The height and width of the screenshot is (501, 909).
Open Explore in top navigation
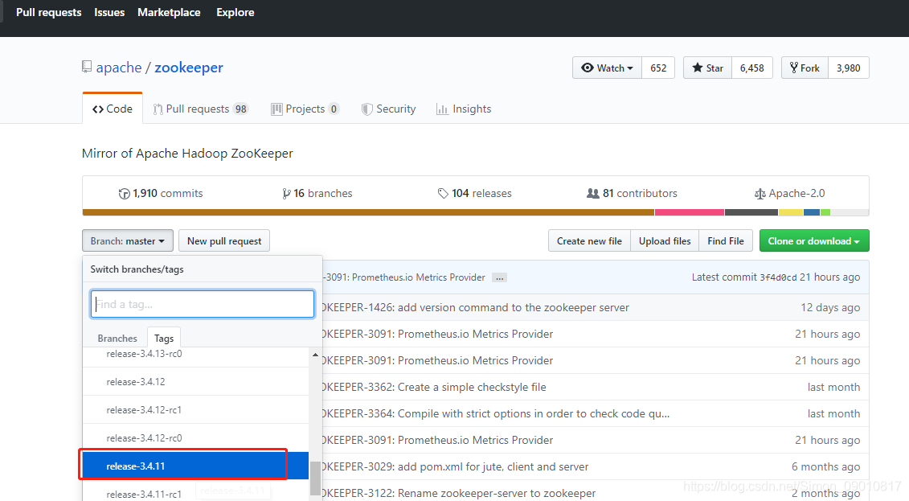click(235, 12)
